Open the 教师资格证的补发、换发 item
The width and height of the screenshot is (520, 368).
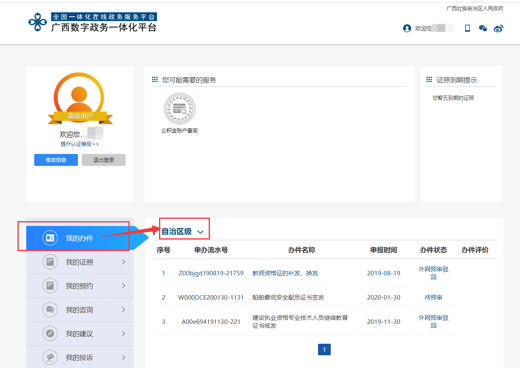click(x=285, y=273)
